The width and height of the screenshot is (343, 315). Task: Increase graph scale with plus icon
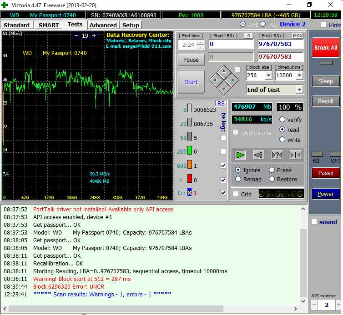click(x=94, y=35)
